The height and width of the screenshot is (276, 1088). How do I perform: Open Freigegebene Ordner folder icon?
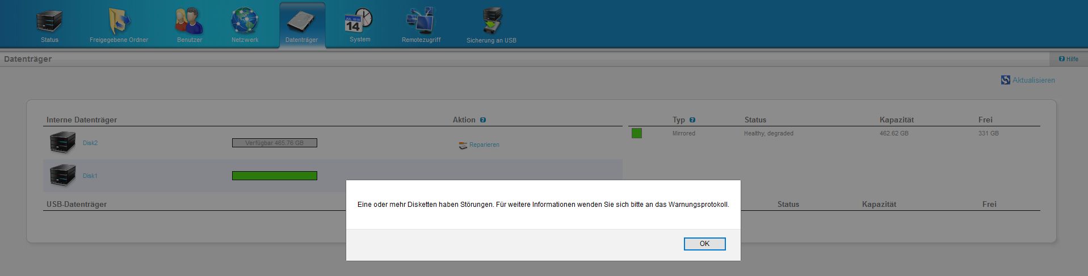pos(119,23)
